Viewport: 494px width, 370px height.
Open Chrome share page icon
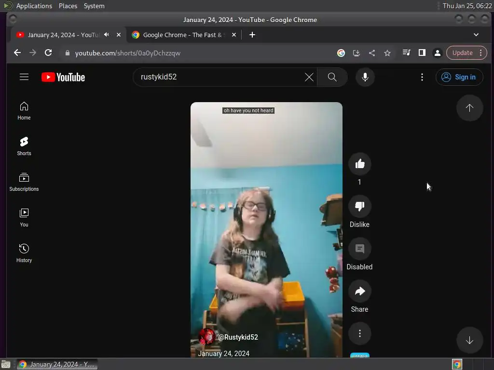point(372,53)
